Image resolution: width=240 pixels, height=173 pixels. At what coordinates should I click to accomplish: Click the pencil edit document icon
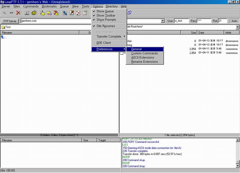[x=72, y=13]
